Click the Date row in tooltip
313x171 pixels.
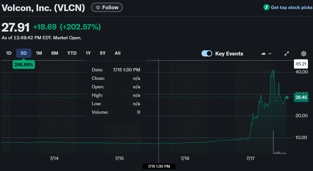[x=116, y=70]
